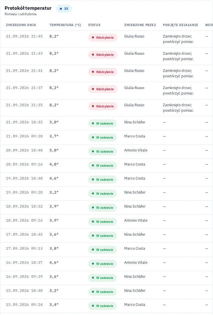
Task: Click the W zakresie badge at 17.09.2026 09:13
Action: pyautogui.click(x=102, y=250)
